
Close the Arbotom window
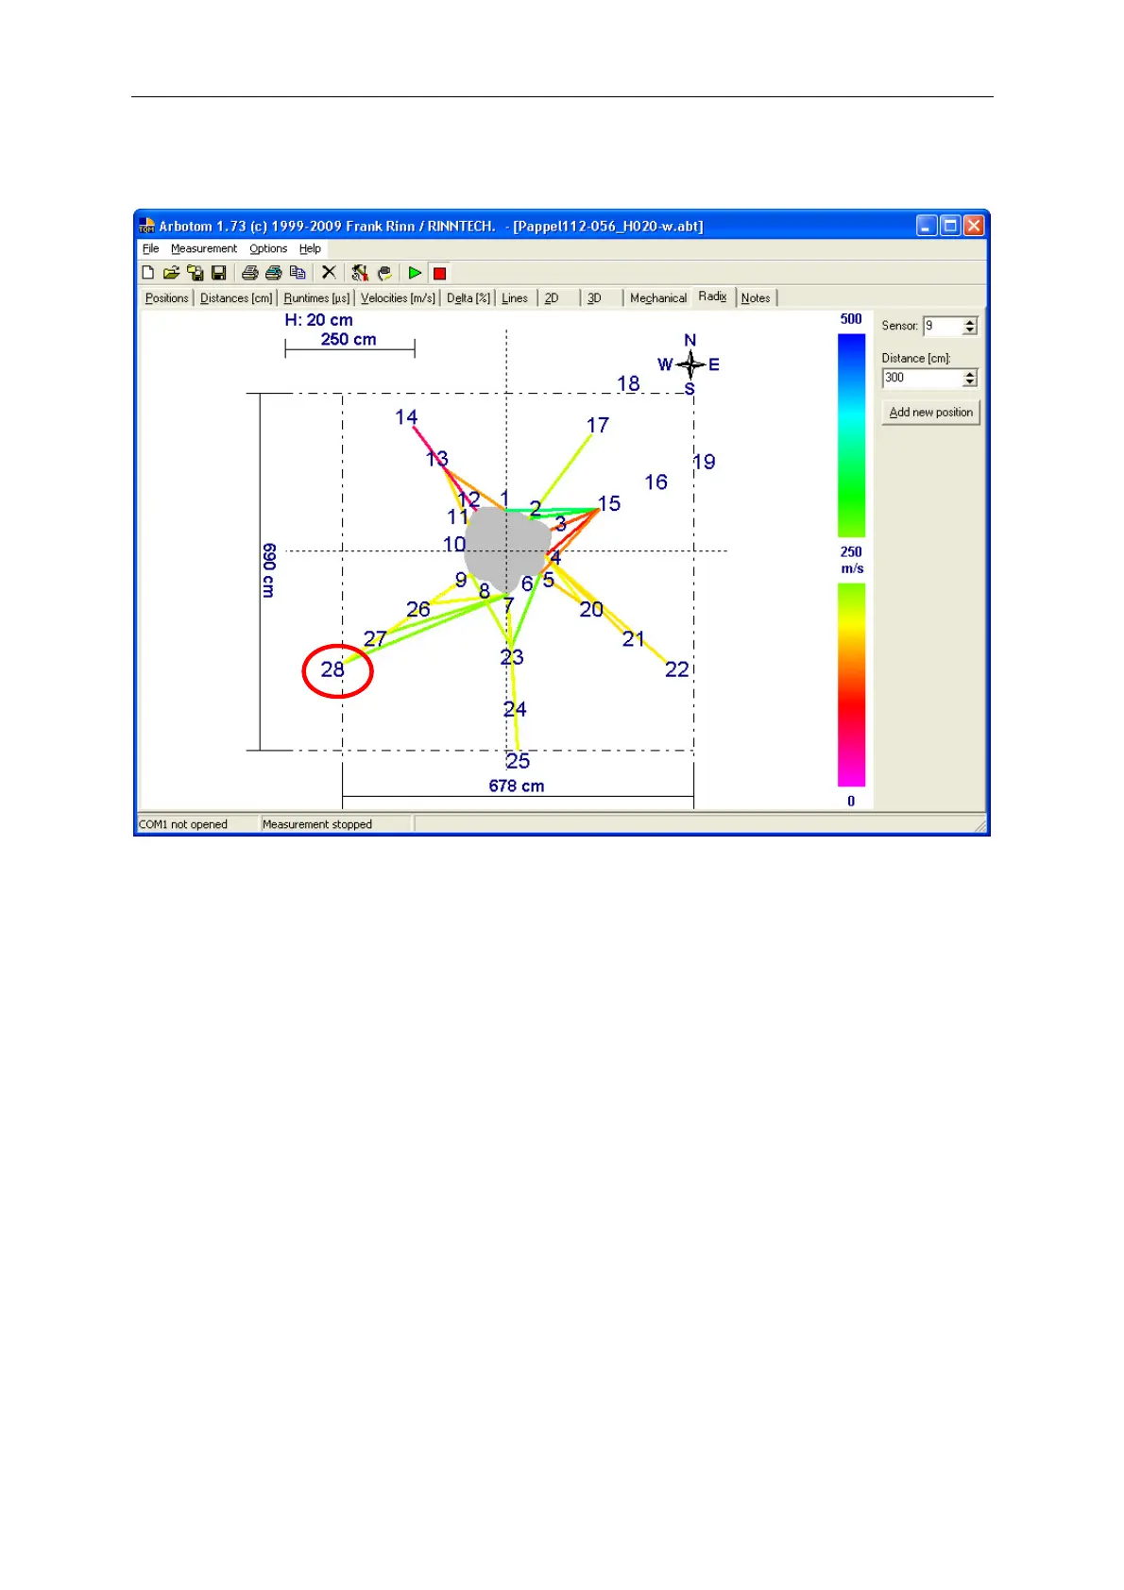974,226
